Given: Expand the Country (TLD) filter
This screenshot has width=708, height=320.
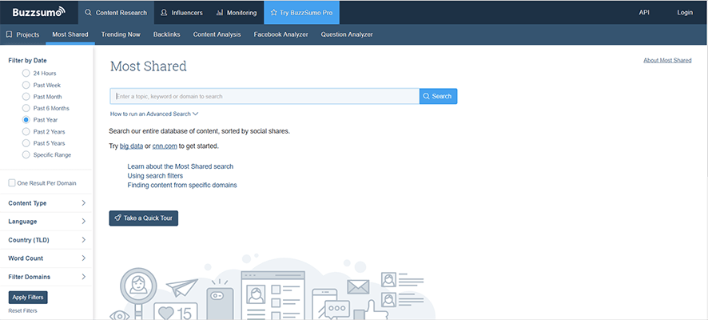Looking at the screenshot, I should pyautogui.click(x=46, y=240).
